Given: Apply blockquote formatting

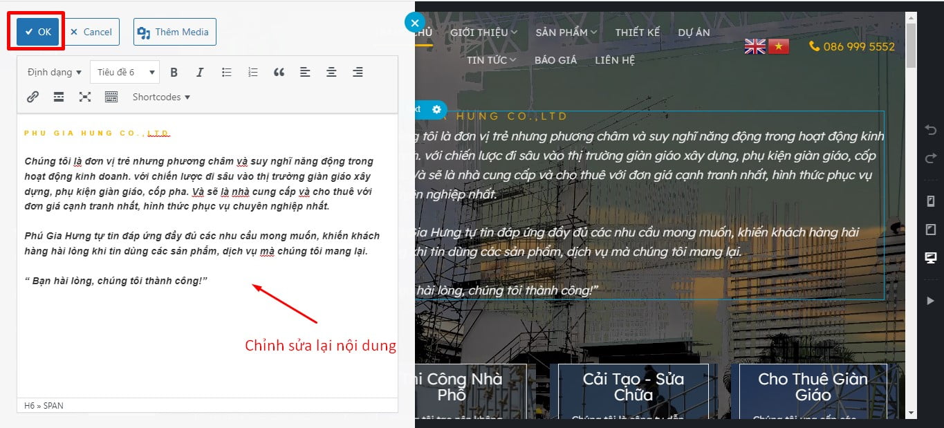Looking at the screenshot, I should (279, 72).
